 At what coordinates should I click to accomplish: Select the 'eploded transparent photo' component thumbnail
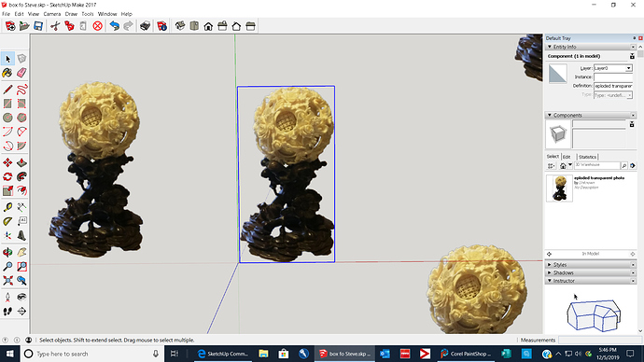click(559, 188)
